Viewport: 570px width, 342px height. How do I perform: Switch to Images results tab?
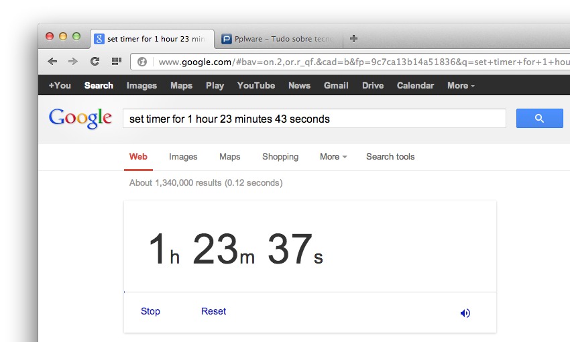(183, 157)
